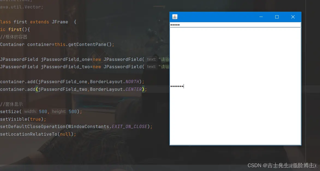Click 'setLocationRelativeTo(null);' line
Screen dimensions: 320x171
tap(38, 134)
